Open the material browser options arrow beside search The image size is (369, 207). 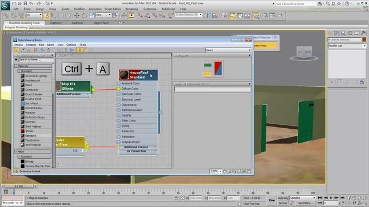click(16, 60)
